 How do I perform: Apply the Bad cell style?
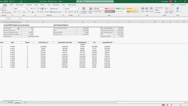(110, 9)
